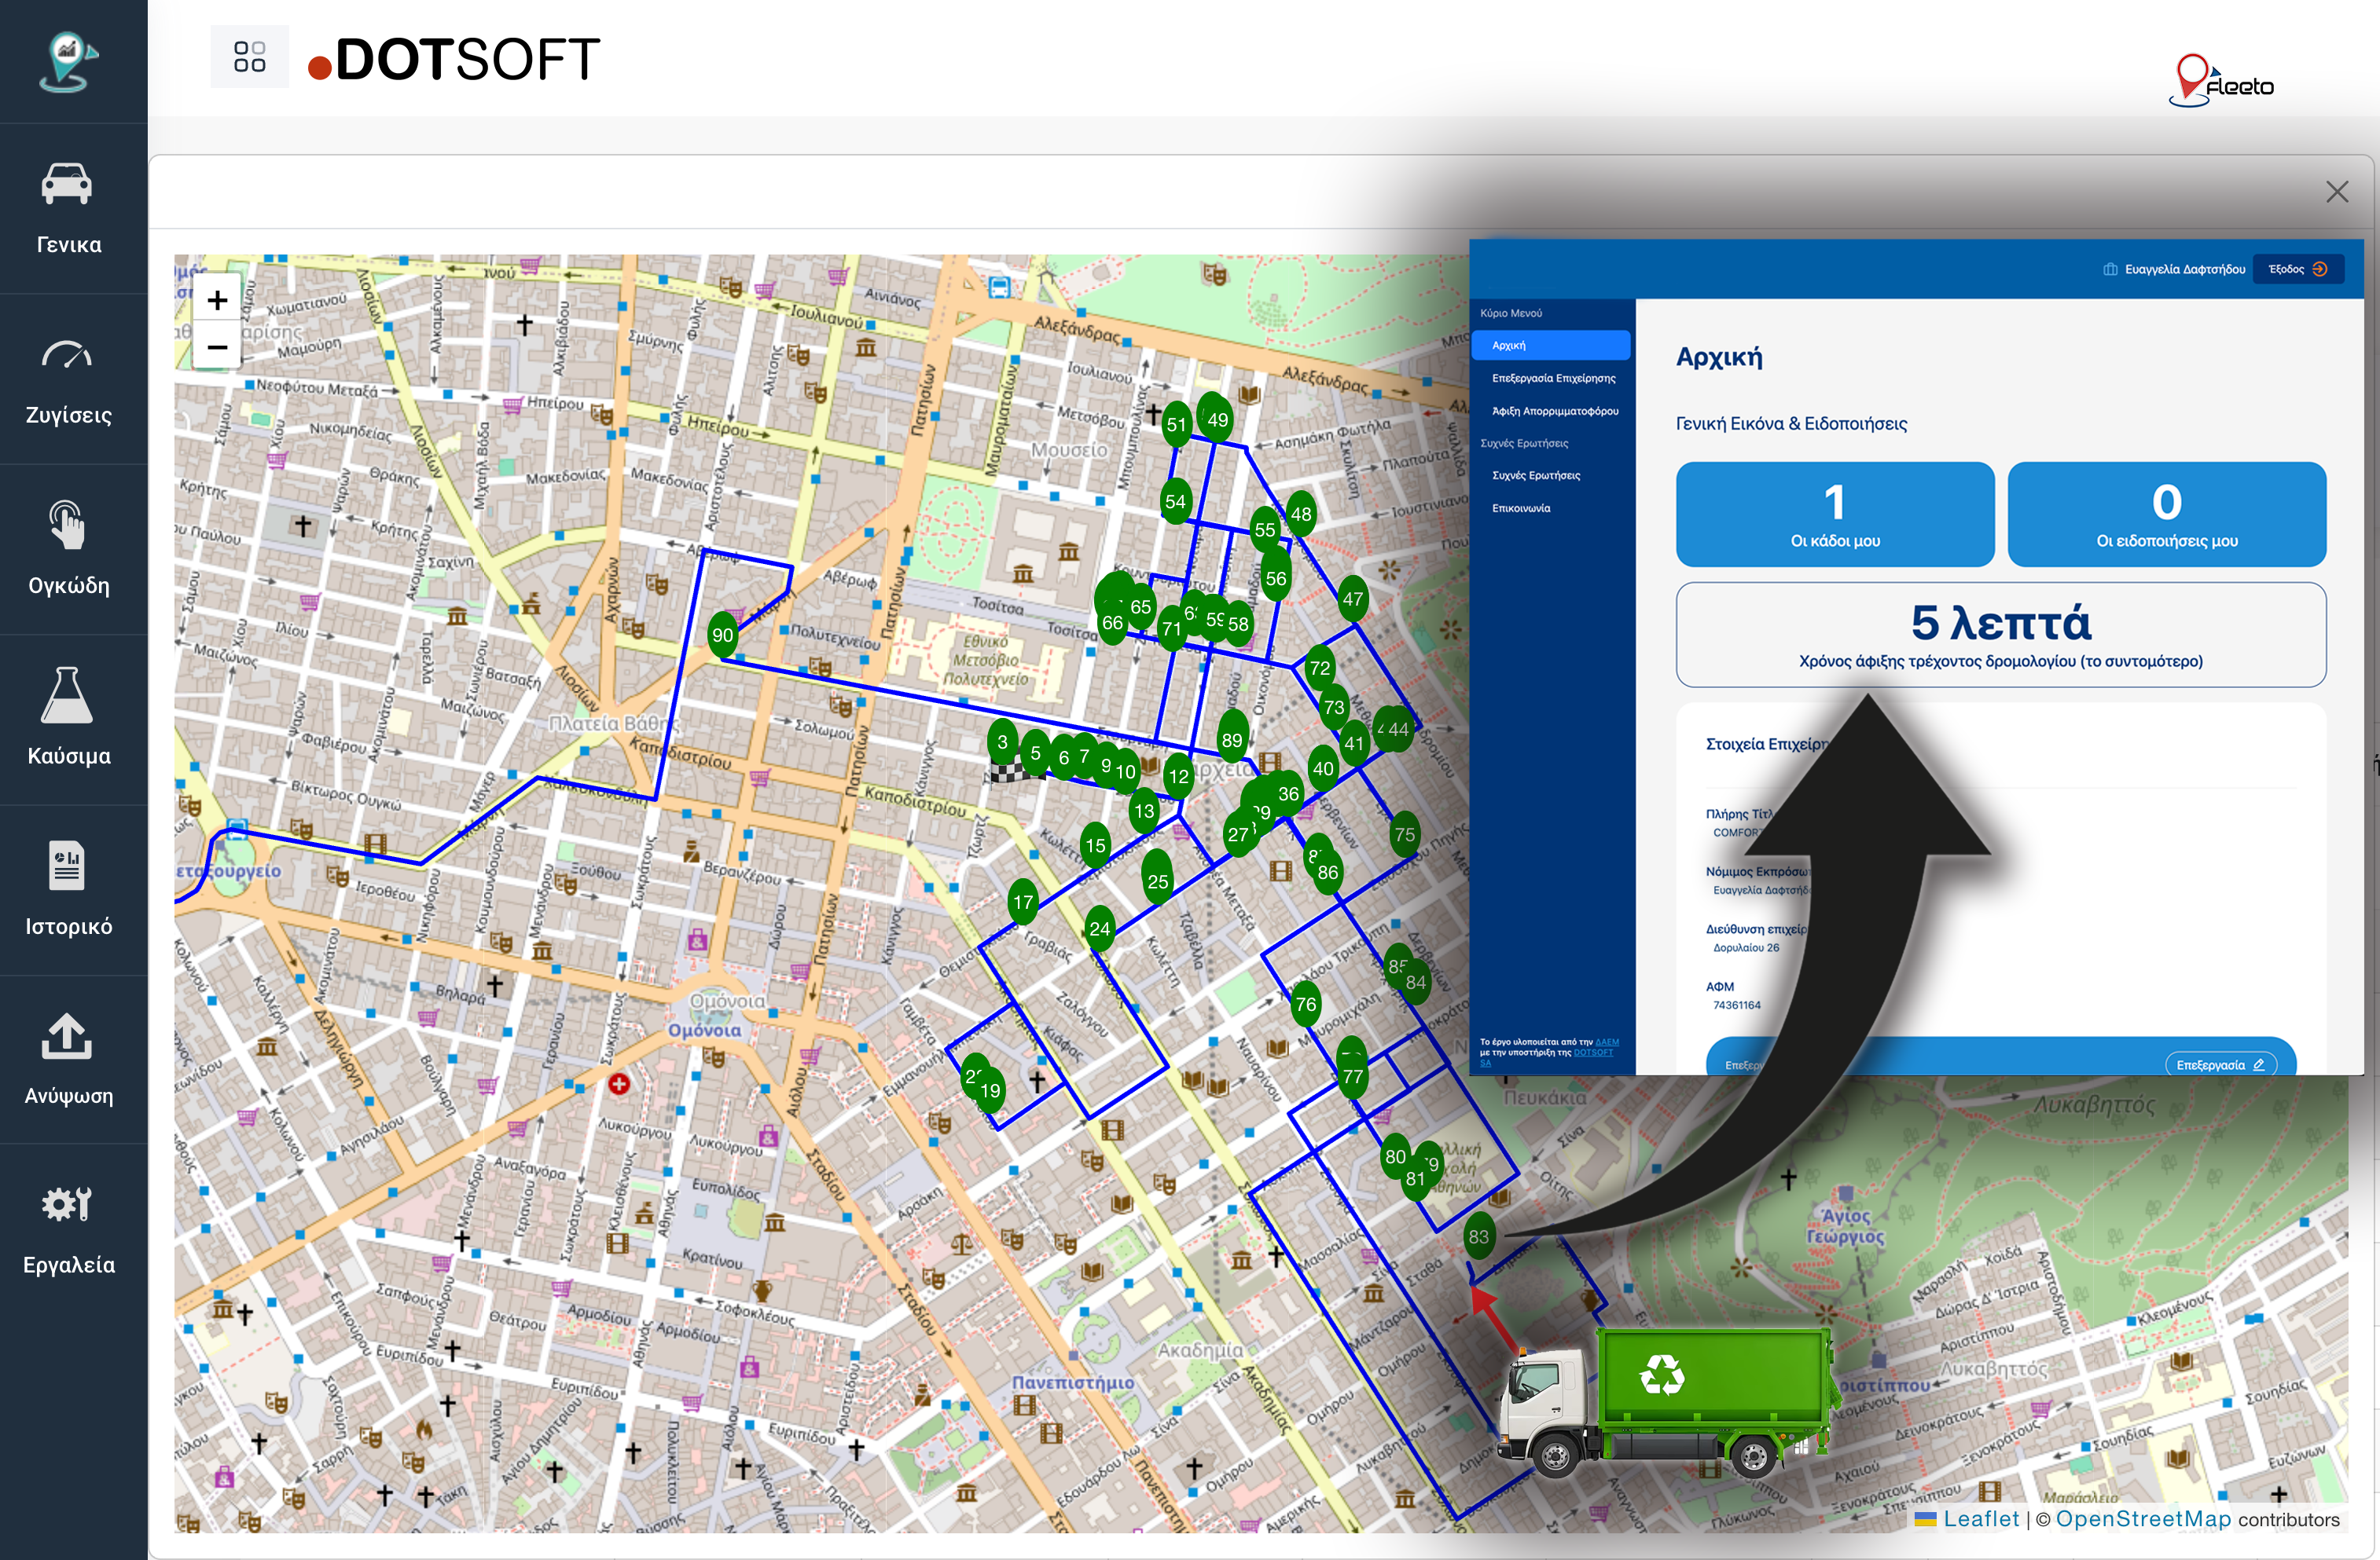Open the OpenStreetMap attribution link
Image resolution: width=2380 pixels, height=1560 pixels.
(x=2143, y=1518)
